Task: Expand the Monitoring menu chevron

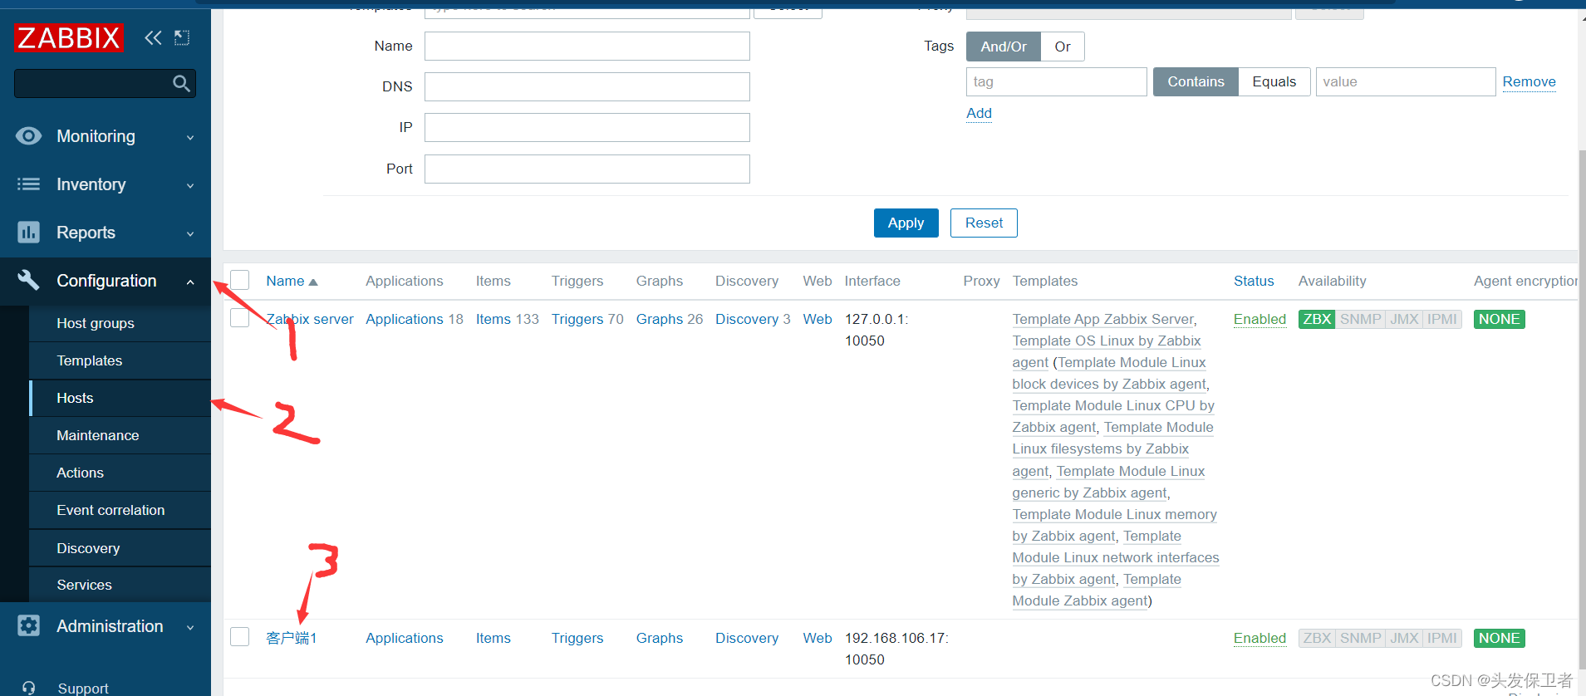Action: click(x=190, y=138)
